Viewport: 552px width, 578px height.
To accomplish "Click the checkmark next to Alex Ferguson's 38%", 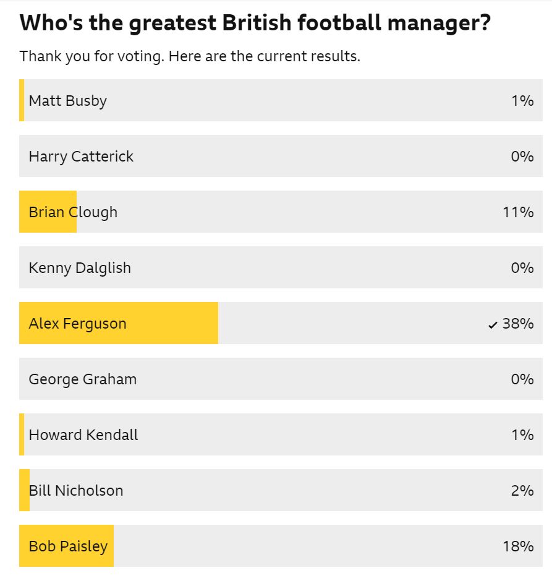I will click(493, 324).
